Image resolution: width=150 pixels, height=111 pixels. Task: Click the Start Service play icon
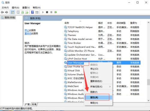(x=43, y=12)
